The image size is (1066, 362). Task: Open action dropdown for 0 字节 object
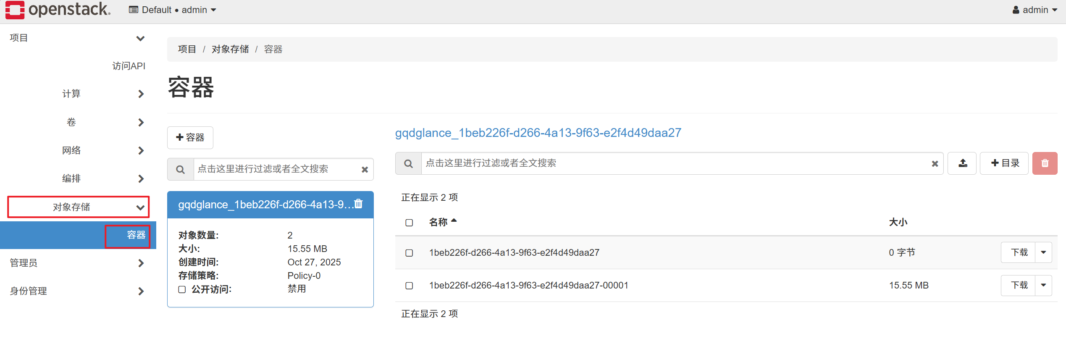(1044, 252)
